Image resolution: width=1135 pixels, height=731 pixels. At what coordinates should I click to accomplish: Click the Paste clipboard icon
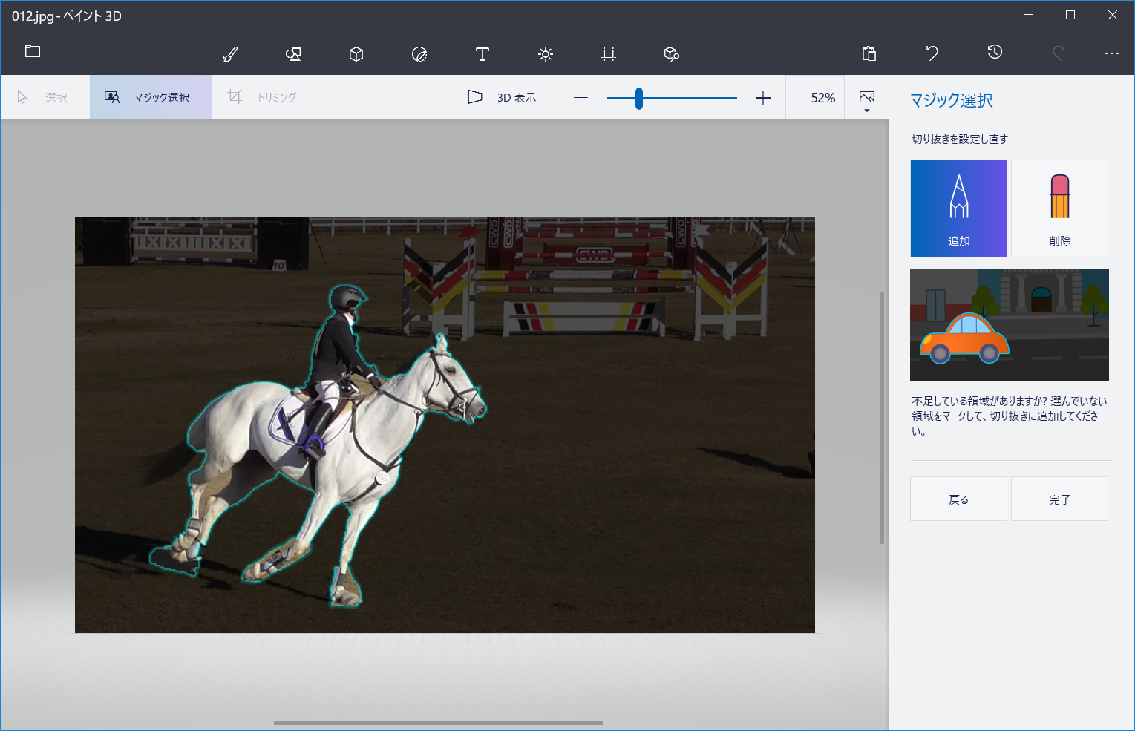[x=869, y=53]
